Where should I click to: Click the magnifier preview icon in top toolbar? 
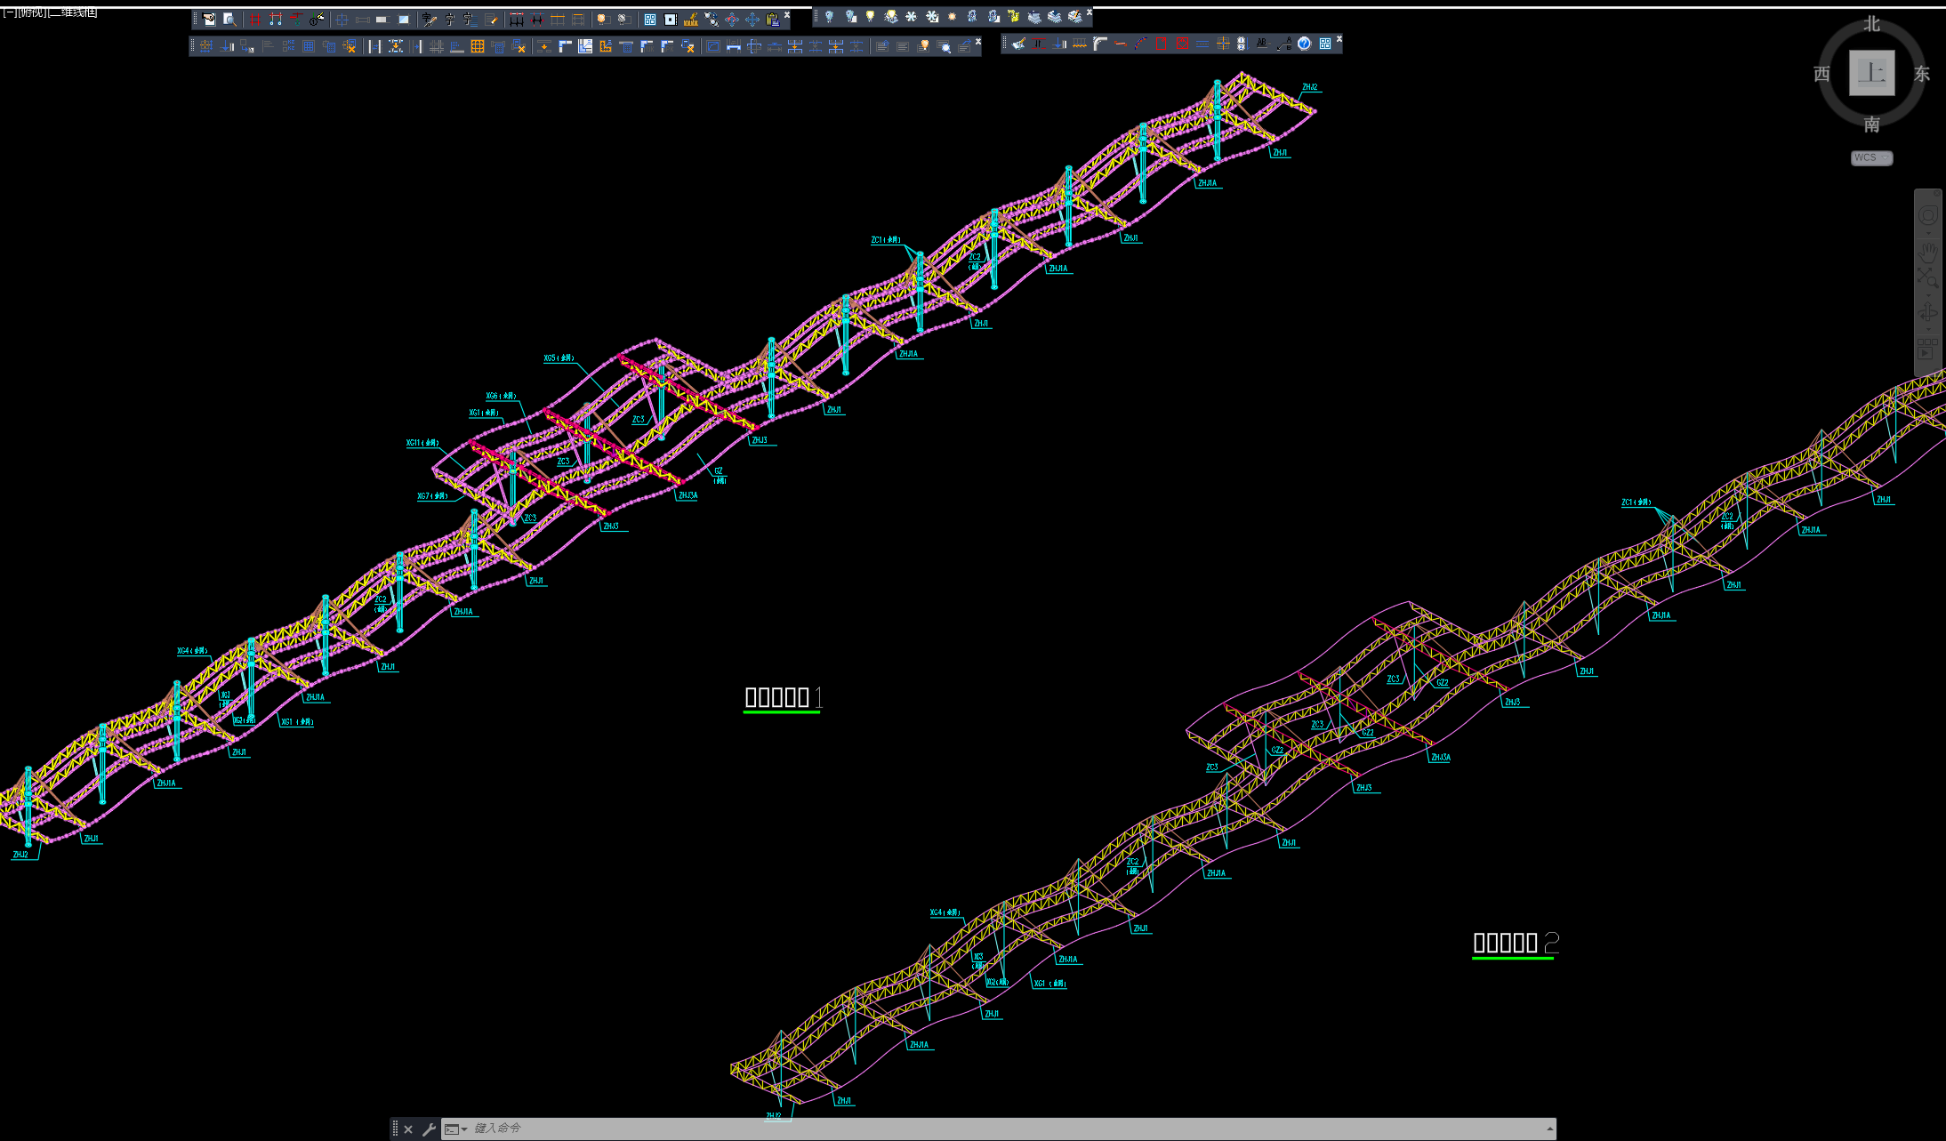(229, 19)
